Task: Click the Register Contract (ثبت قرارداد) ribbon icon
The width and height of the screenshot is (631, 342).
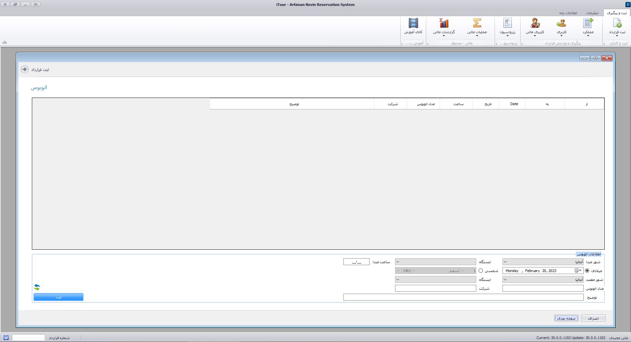Action: pyautogui.click(x=617, y=24)
